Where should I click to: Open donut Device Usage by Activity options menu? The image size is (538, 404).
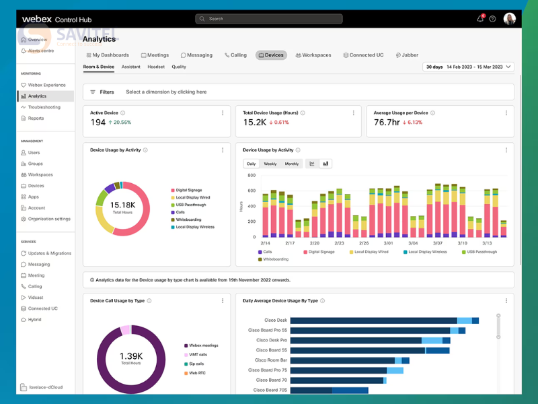223,150
